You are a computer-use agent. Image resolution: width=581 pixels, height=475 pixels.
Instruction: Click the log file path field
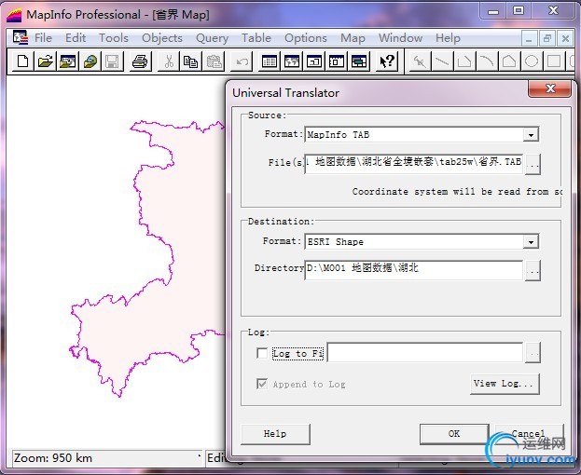(425, 353)
